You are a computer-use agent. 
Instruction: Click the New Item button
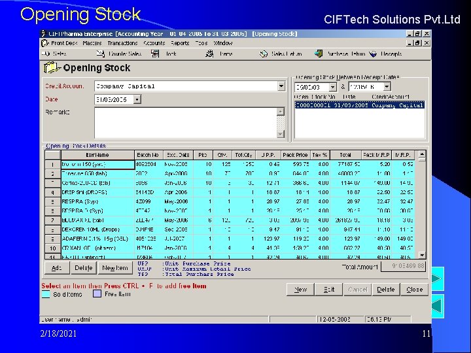click(115, 268)
